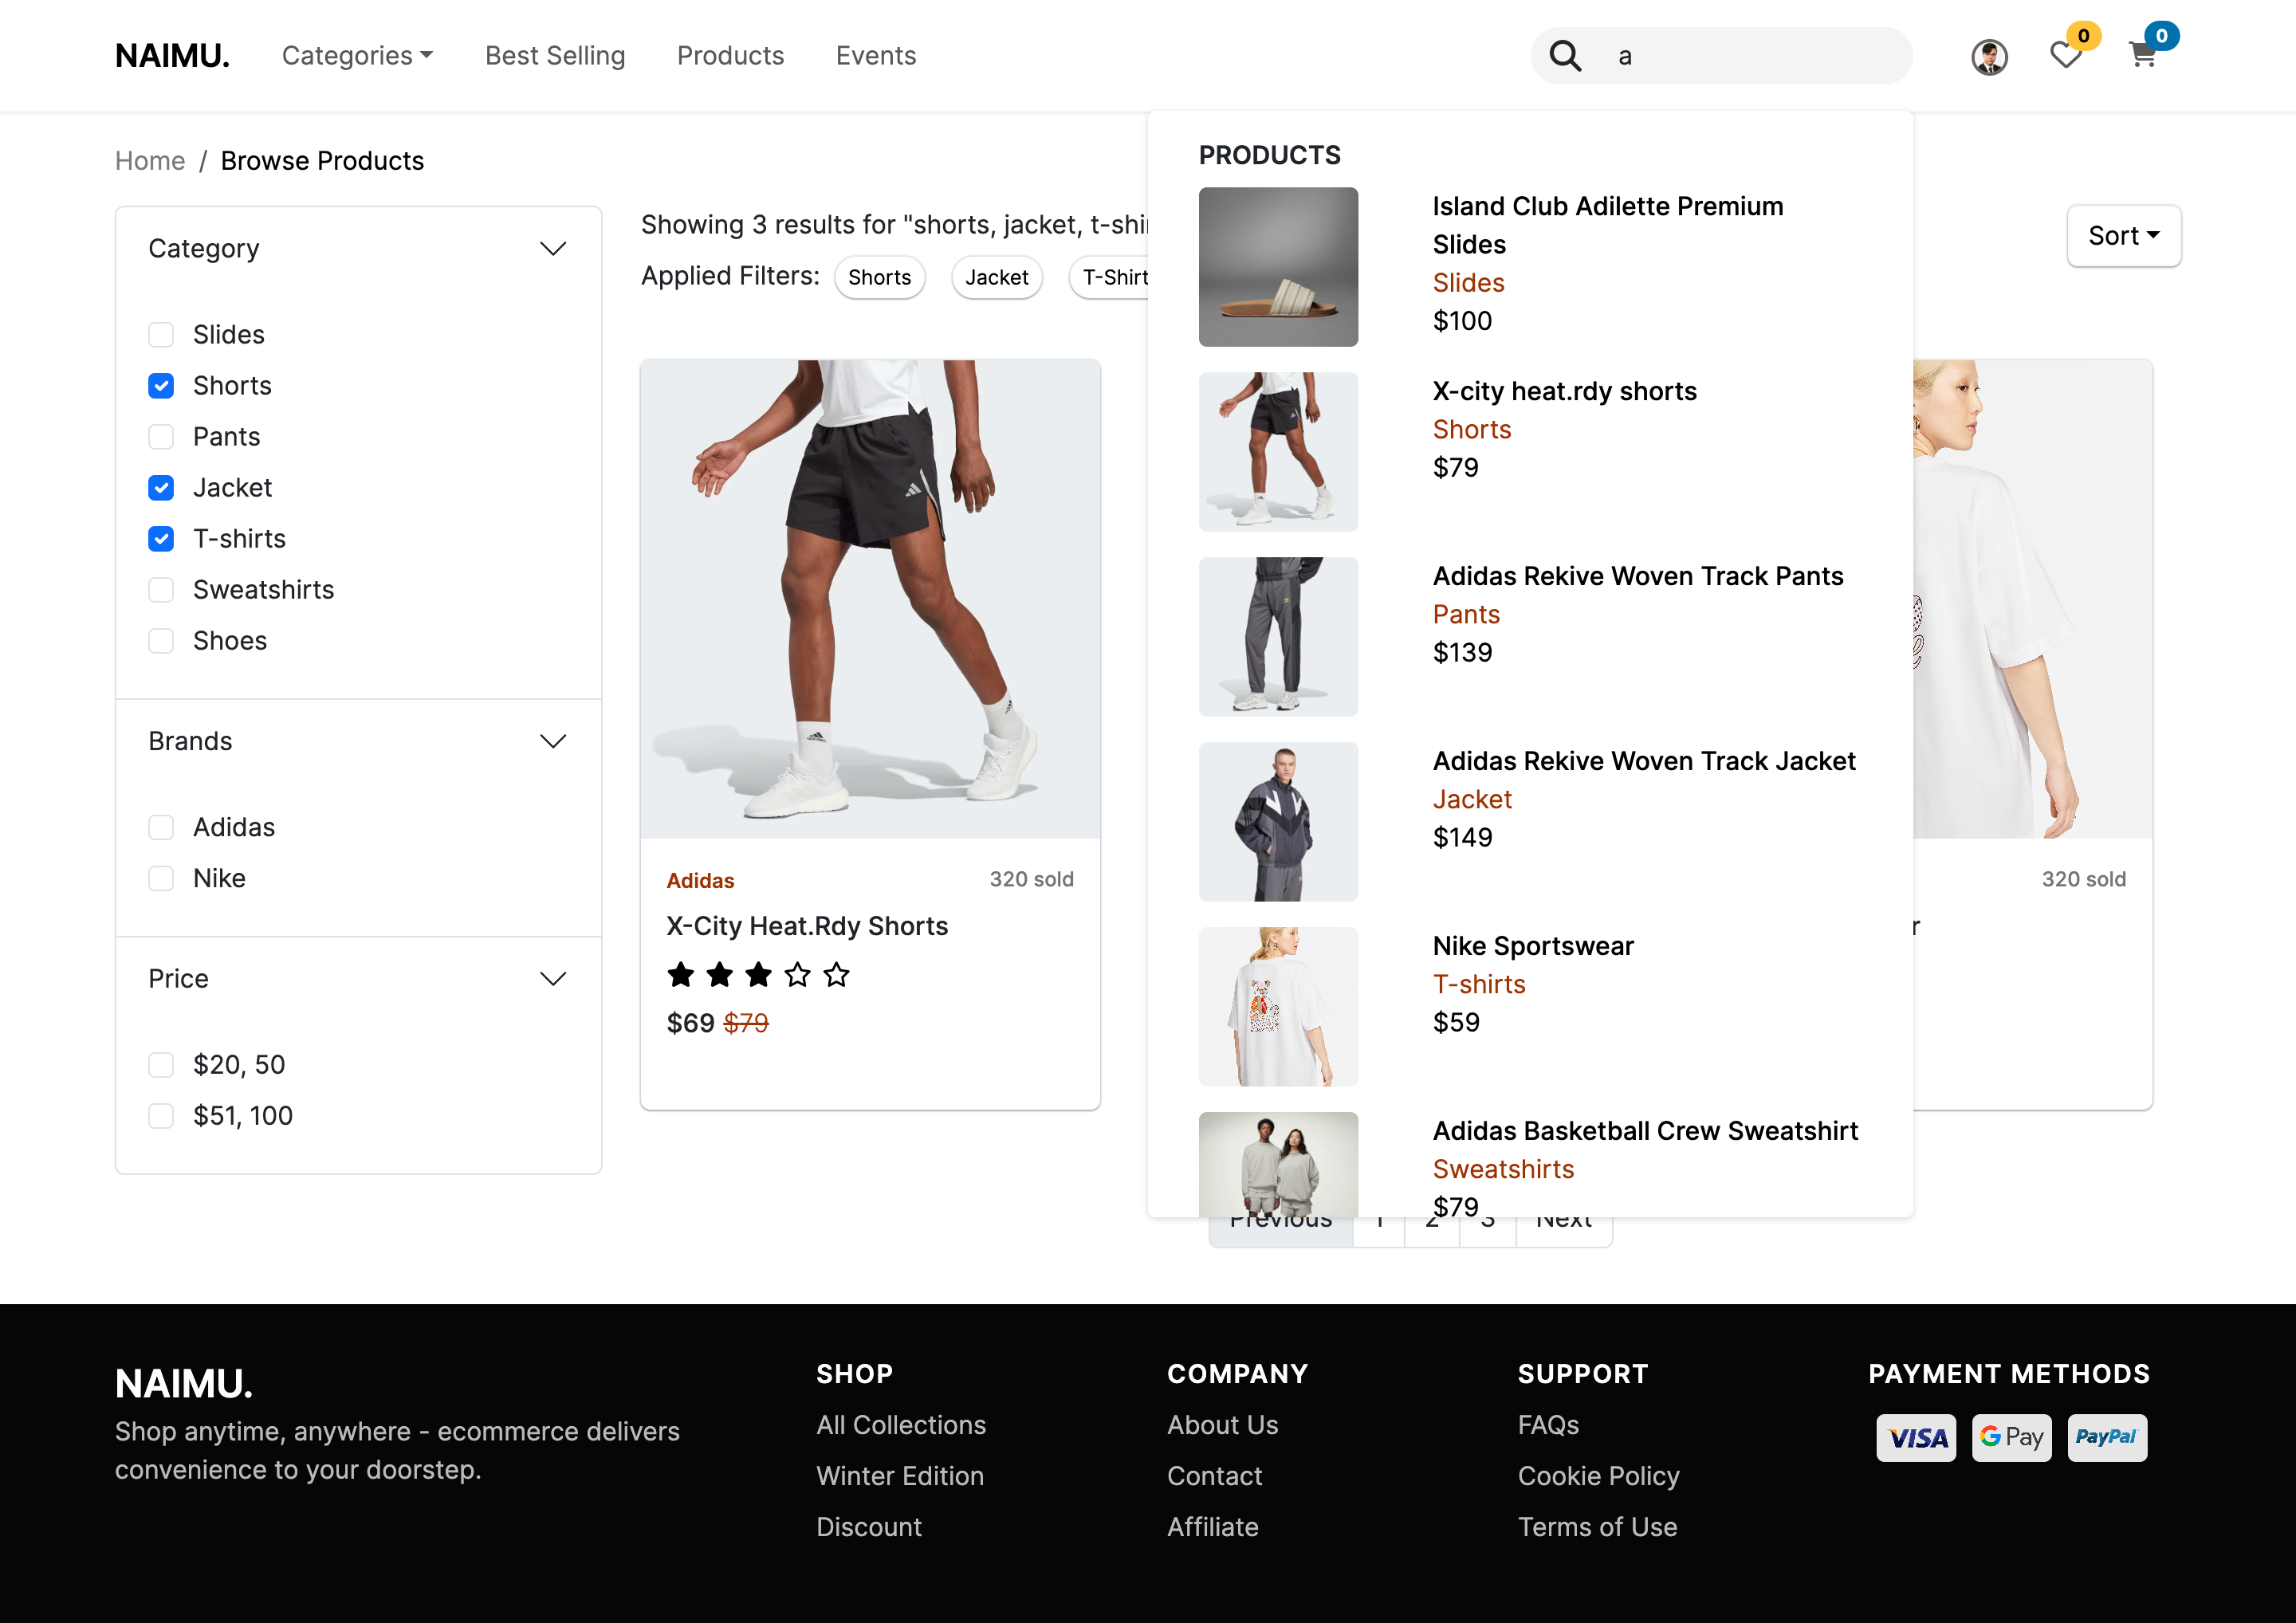
Task: Collapse the Brands filter section
Action: [x=553, y=741]
